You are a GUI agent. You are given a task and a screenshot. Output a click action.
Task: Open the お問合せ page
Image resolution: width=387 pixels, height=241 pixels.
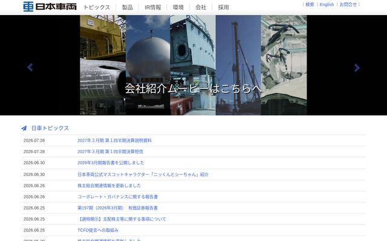coord(348,4)
